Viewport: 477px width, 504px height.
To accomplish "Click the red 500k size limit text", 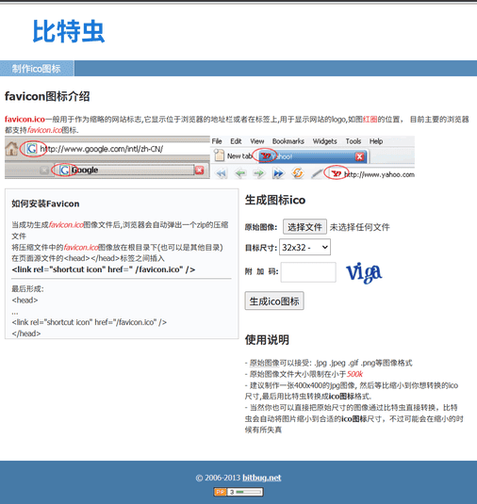I will 354,374.
